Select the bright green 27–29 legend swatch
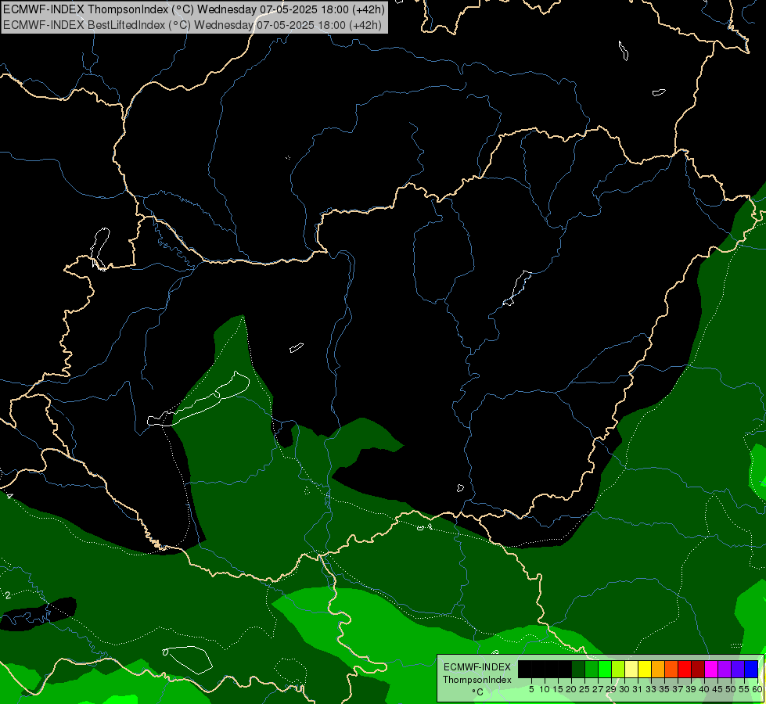Viewport: 766px width, 704px height. 605,670
